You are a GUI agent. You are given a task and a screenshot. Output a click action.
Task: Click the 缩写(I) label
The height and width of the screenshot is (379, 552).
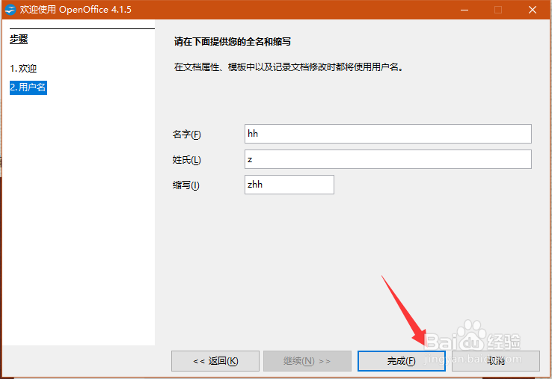186,185
